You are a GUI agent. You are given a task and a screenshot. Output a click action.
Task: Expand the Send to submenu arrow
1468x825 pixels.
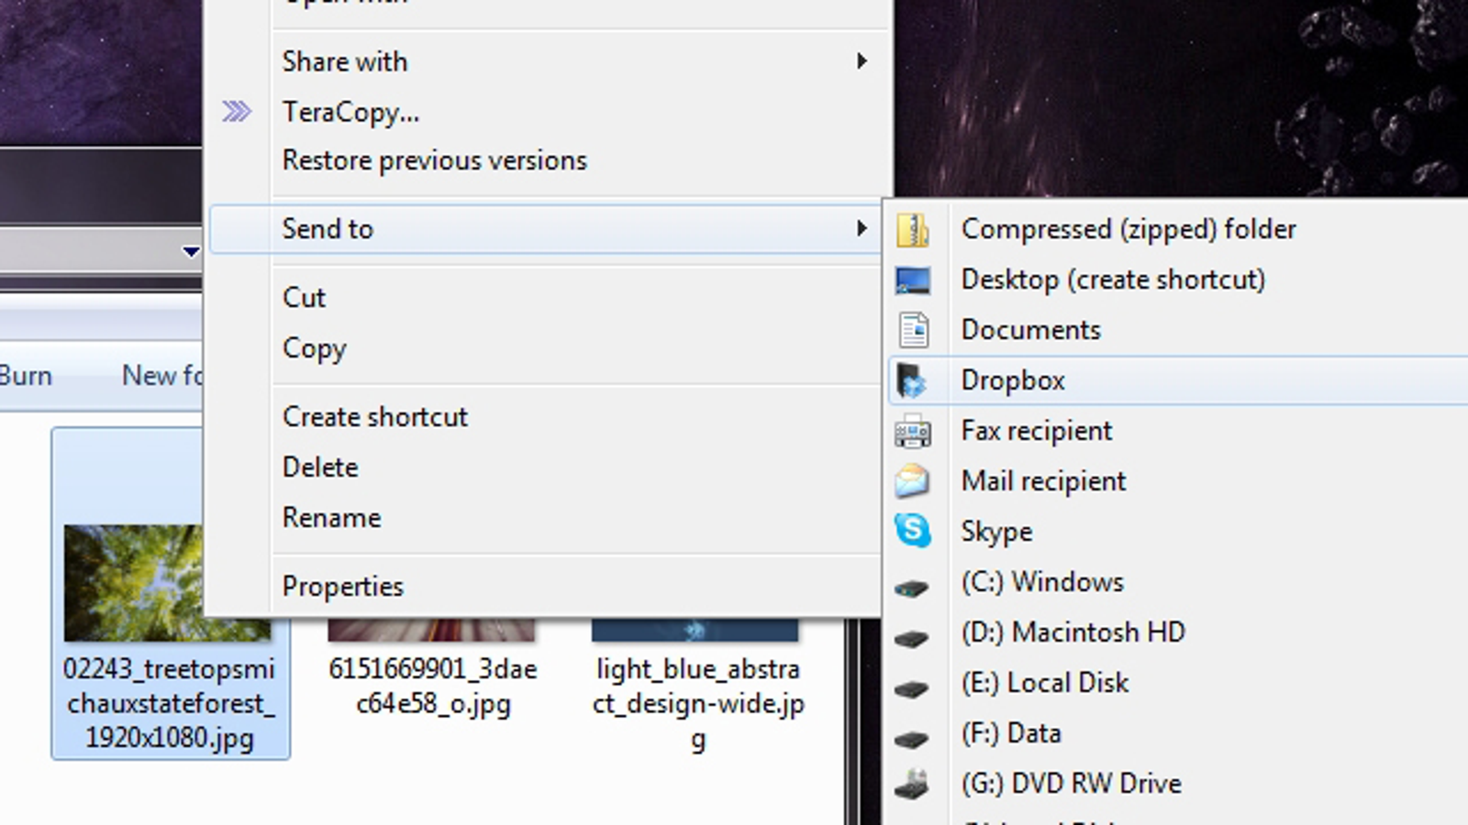[x=862, y=228]
